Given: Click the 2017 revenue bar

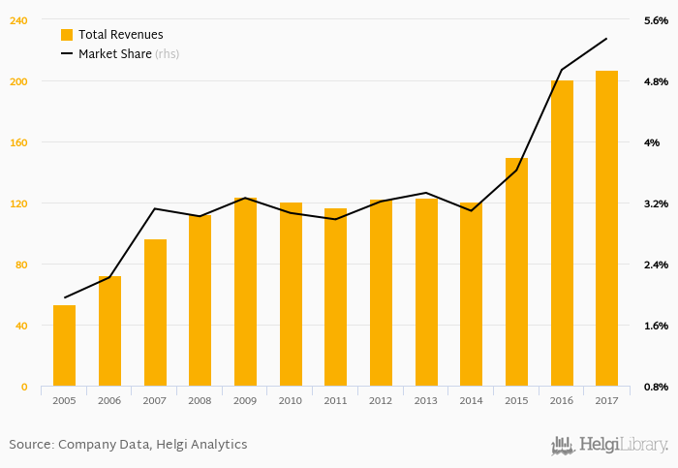Looking at the screenshot, I should pyautogui.click(x=606, y=229).
